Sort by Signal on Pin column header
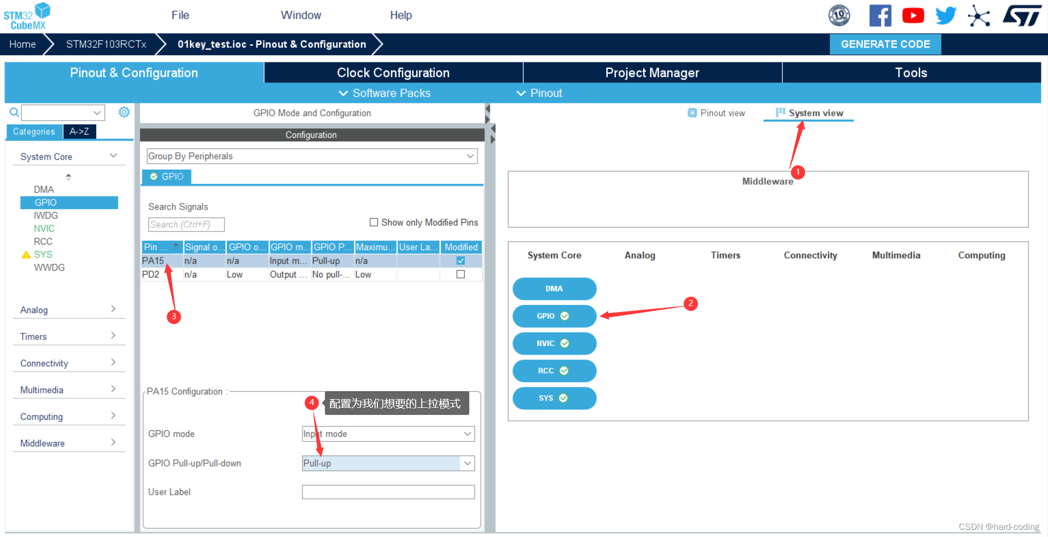This screenshot has width=1048, height=537. point(205,247)
